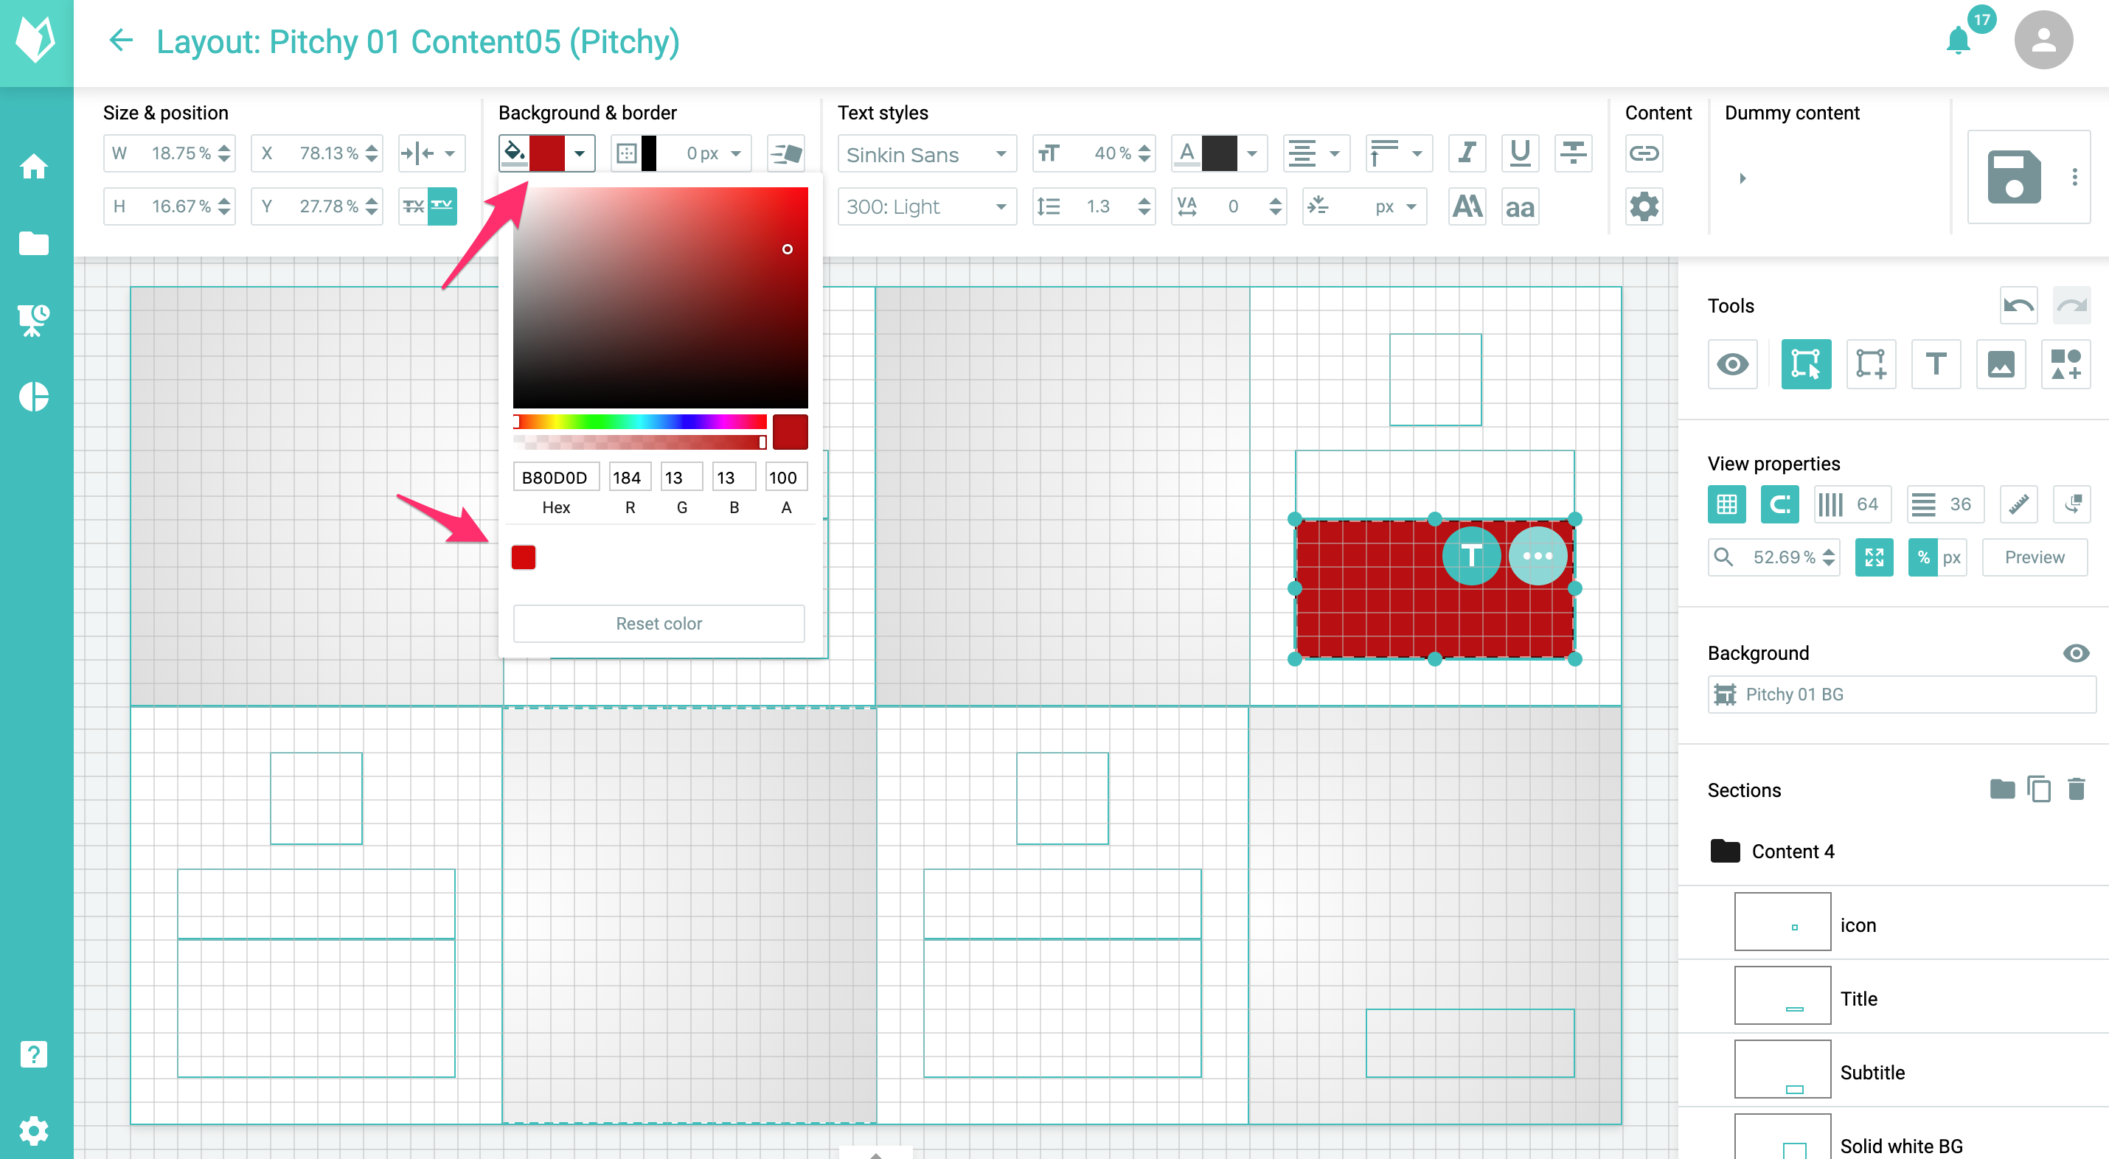
Task: Select the selection/move tool
Action: (x=1806, y=364)
